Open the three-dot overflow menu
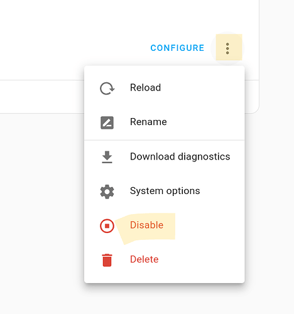Image resolution: width=294 pixels, height=314 pixels. pos(227,48)
